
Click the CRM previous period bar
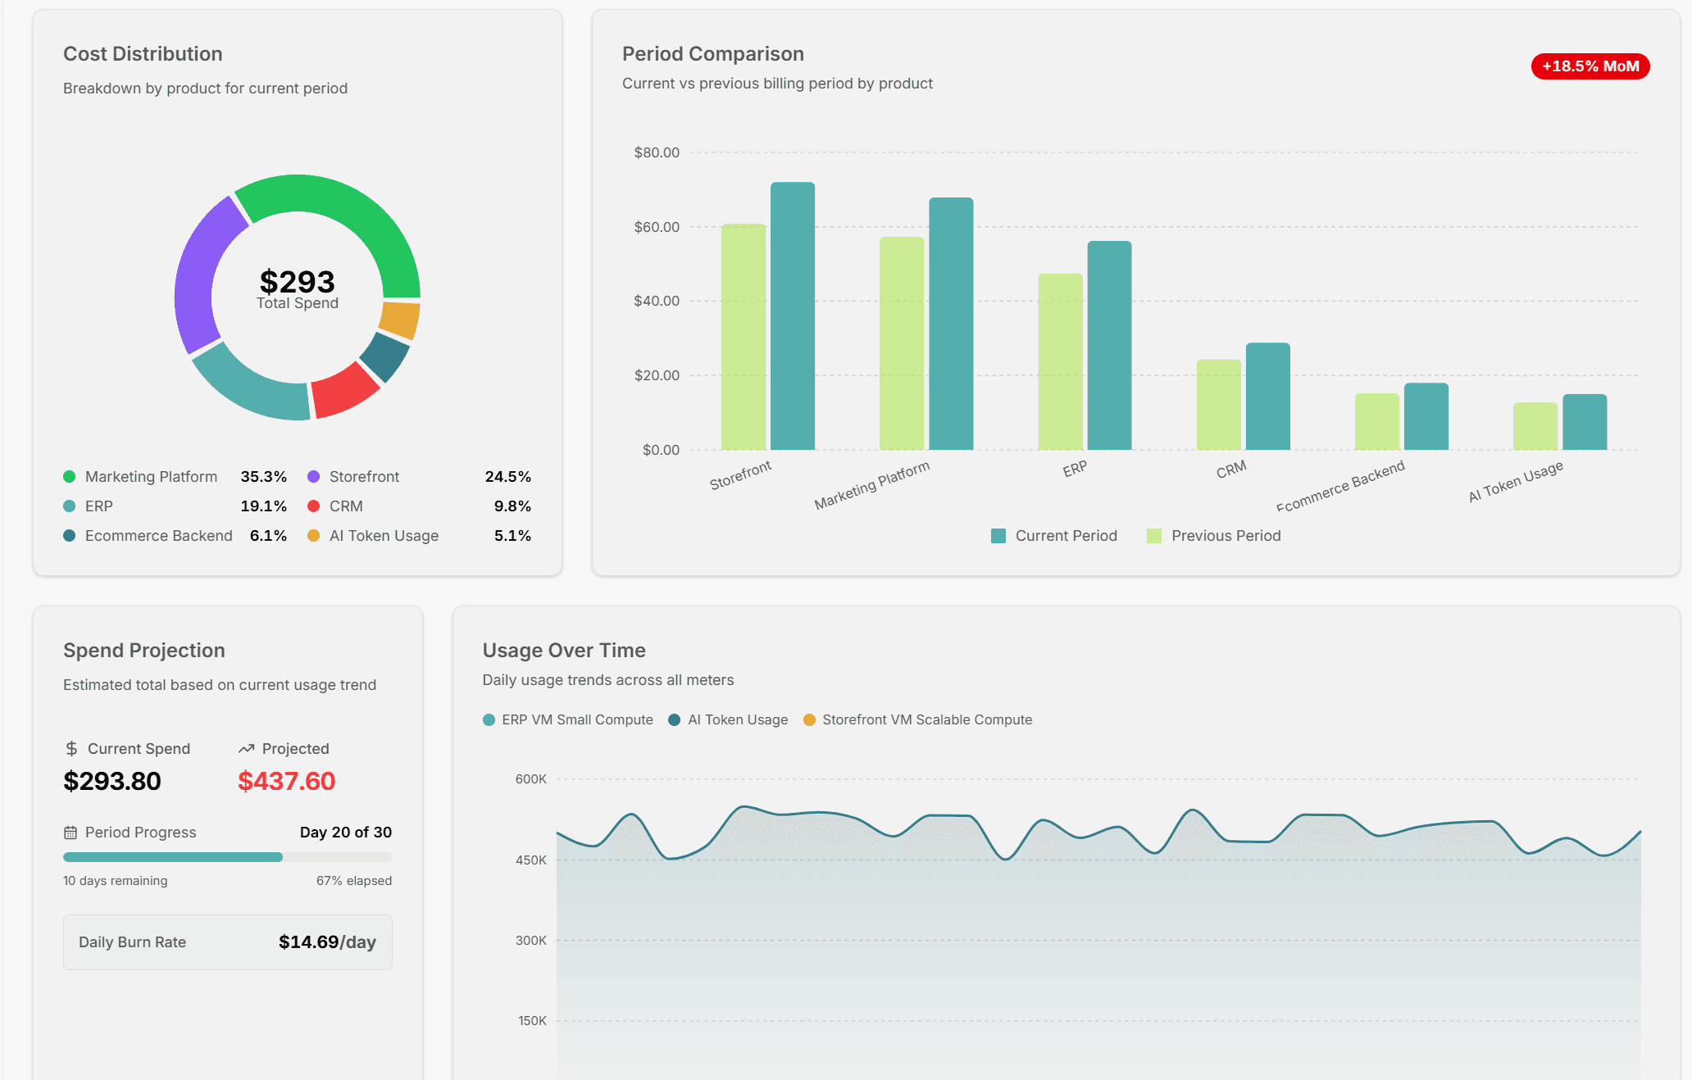(x=1219, y=405)
